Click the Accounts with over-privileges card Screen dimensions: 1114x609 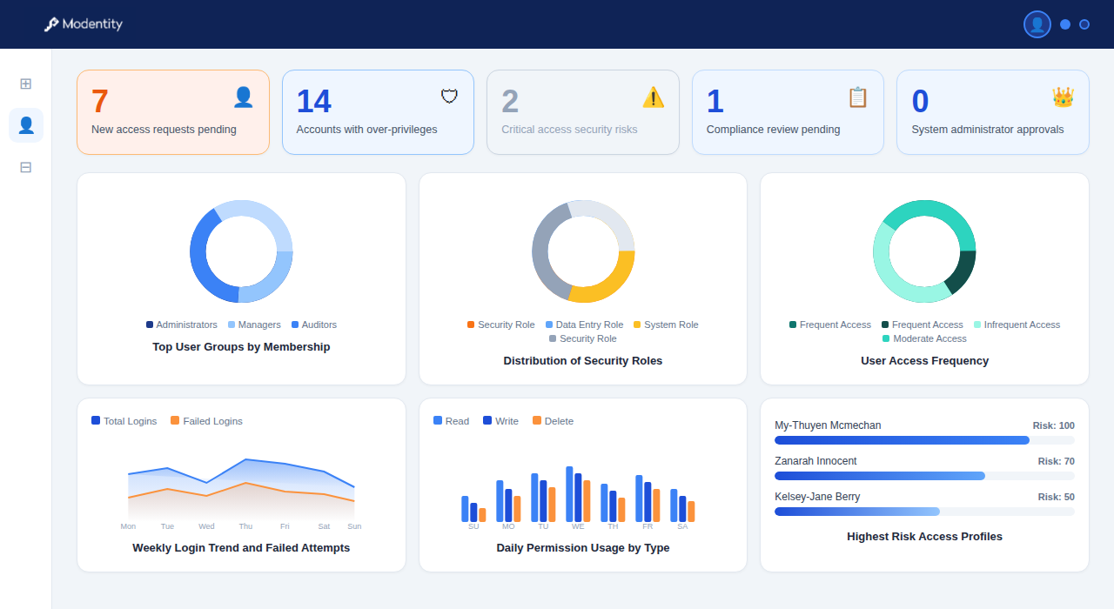[x=378, y=111]
